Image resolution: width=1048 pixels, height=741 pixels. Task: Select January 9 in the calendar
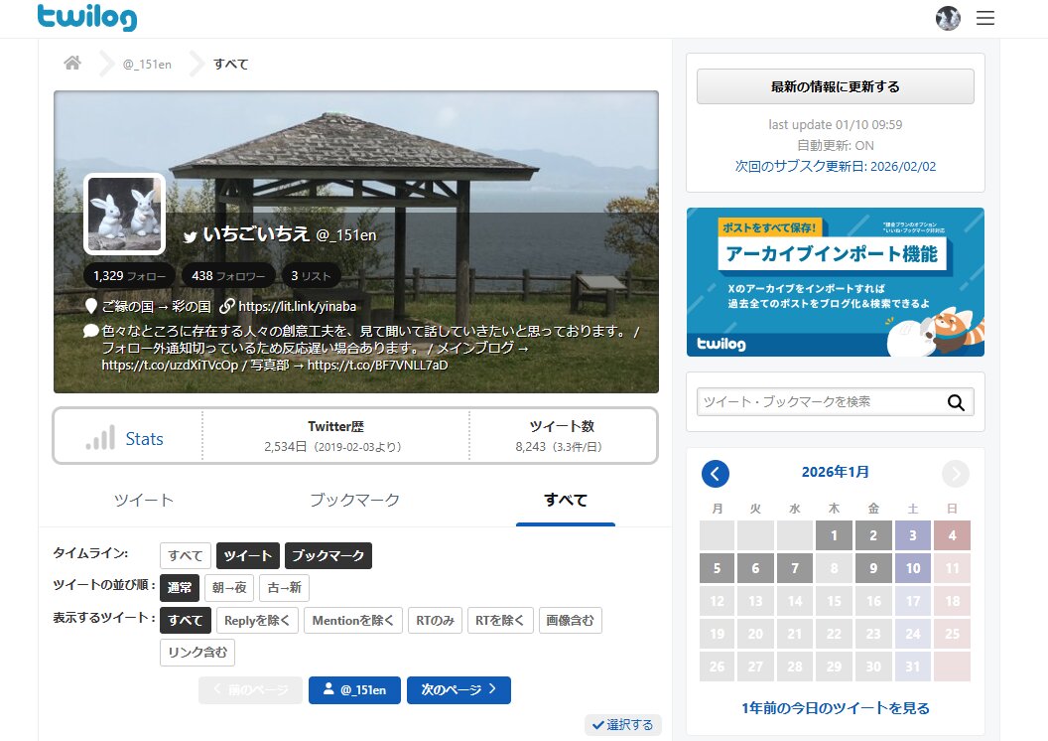[x=873, y=569]
